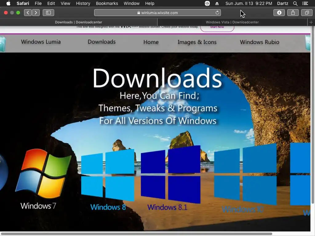Click the Windows 7 logo
This screenshot has height=236, width=315.
click(x=43, y=173)
